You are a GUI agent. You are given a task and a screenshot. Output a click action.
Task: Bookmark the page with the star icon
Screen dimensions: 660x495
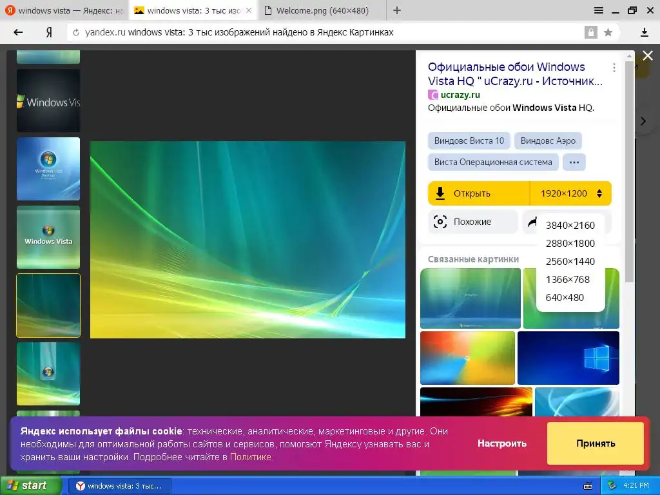(x=608, y=32)
